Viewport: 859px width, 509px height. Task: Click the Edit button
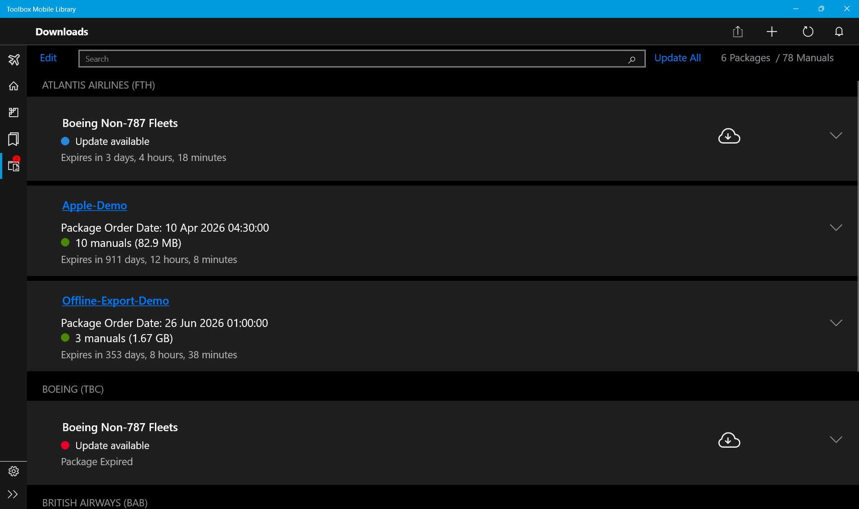[x=48, y=58]
